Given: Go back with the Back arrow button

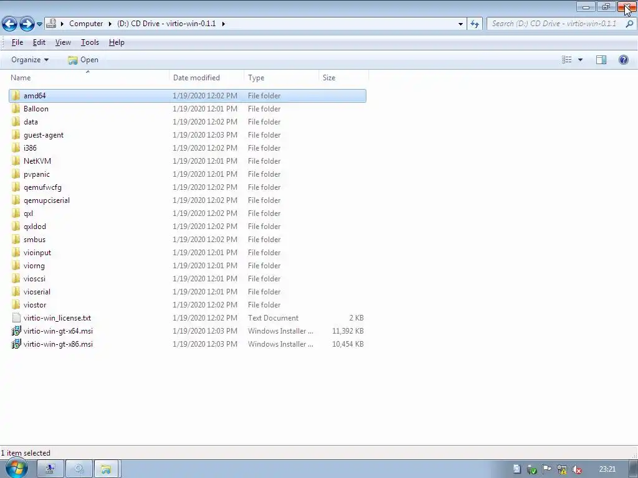Looking at the screenshot, I should [x=10, y=24].
